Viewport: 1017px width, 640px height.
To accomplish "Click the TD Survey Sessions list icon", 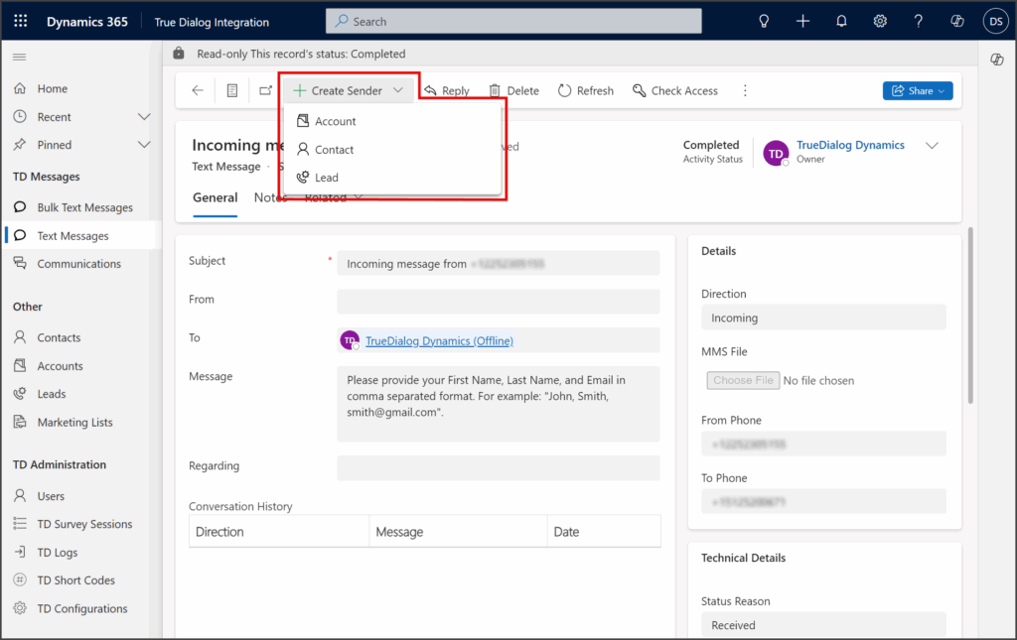I will (x=20, y=523).
